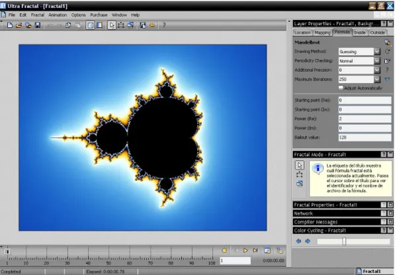Click the question mark help icon in the toolbar

164,25
